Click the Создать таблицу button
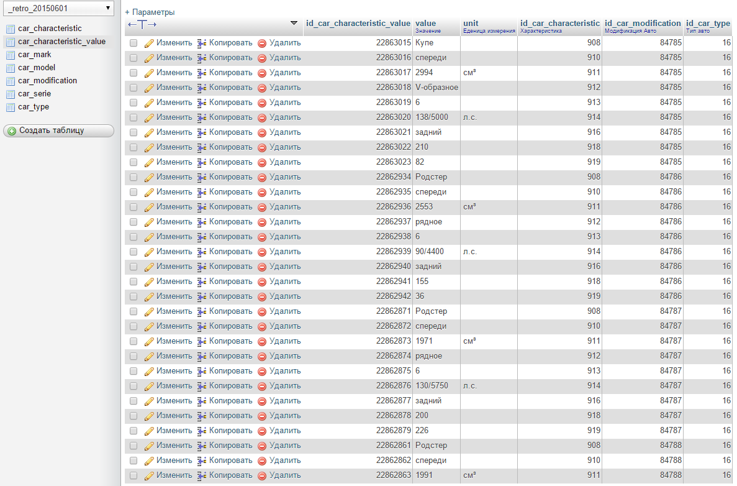 (x=59, y=131)
